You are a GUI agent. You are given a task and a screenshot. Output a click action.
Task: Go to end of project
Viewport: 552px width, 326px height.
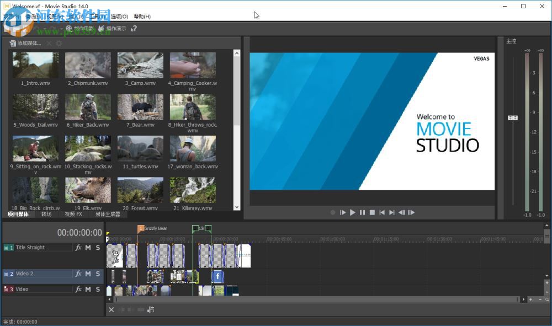(392, 212)
